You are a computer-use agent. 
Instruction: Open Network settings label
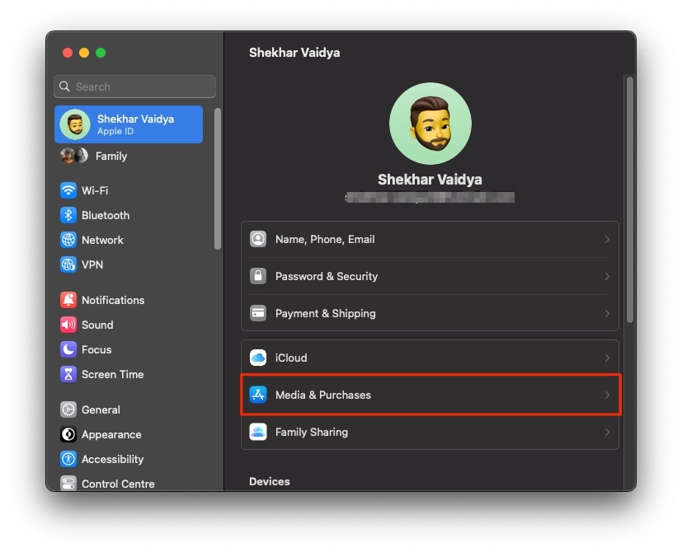(102, 240)
